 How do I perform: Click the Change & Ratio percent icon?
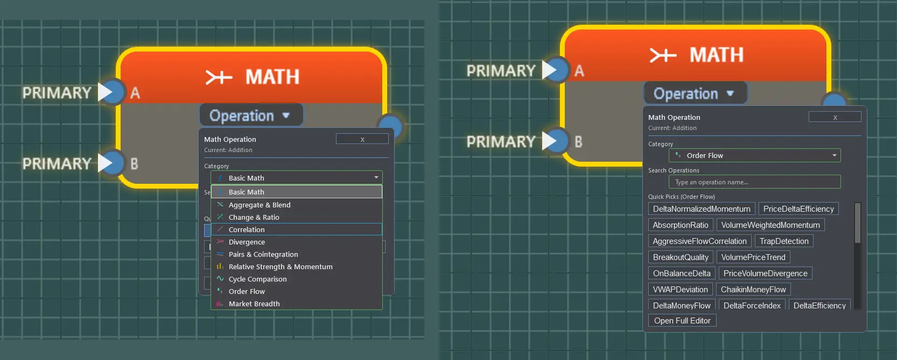(220, 217)
